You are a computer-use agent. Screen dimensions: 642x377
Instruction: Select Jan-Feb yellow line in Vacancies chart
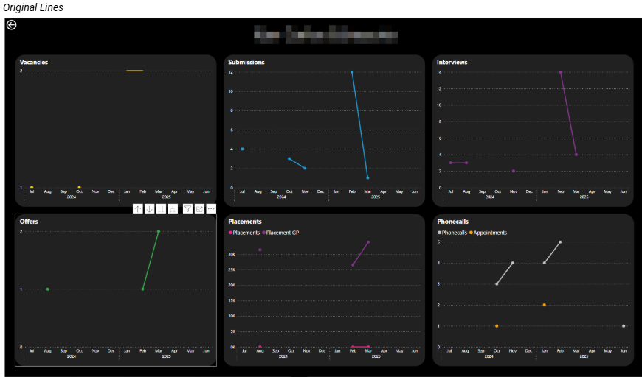click(135, 71)
